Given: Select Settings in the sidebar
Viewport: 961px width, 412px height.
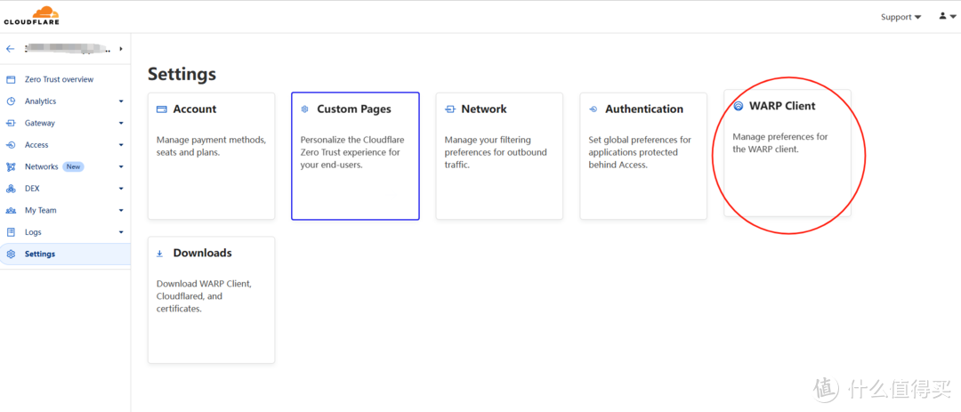Looking at the screenshot, I should click(65, 254).
